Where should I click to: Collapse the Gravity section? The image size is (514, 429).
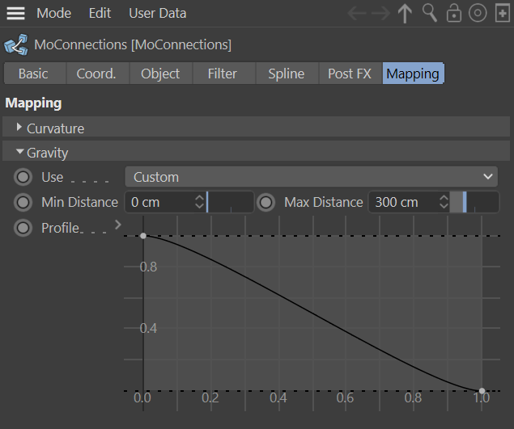[x=19, y=152]
